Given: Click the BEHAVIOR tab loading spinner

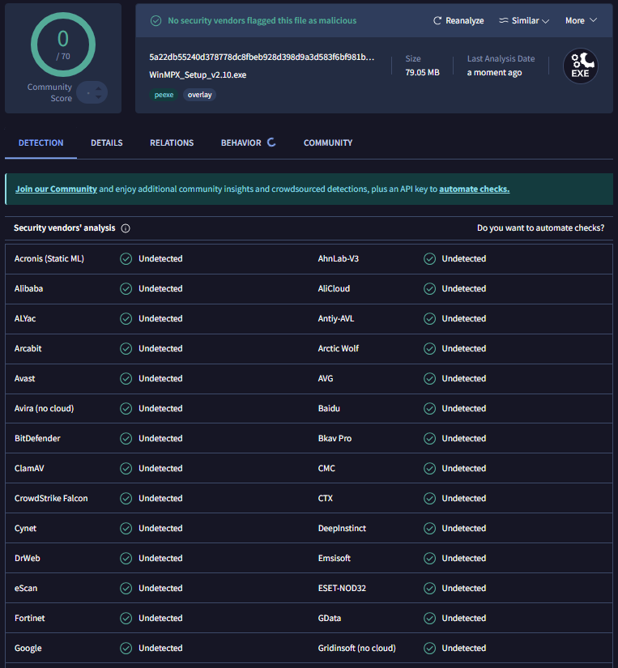Looking at the screenshot, I should click(x=271, y=143).
